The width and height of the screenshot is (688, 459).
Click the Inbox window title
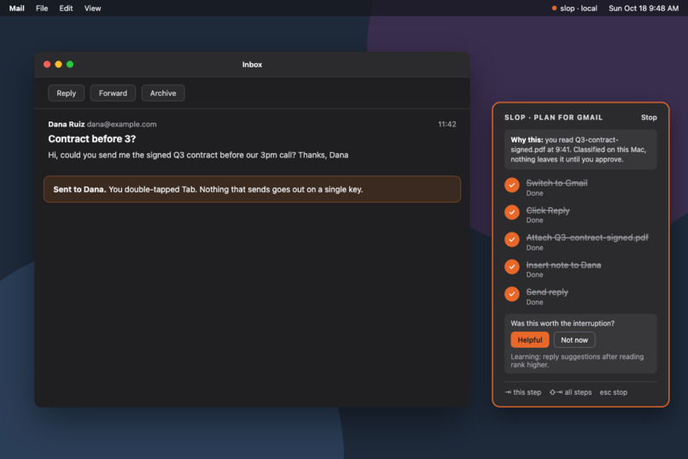tap(252, 65)
